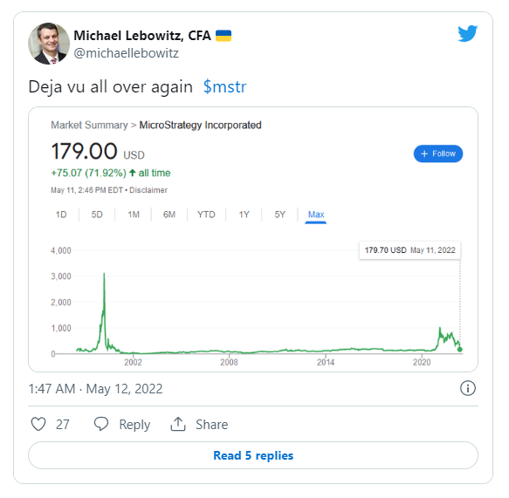Click the Ukraine flag emoji

(224, 36)
